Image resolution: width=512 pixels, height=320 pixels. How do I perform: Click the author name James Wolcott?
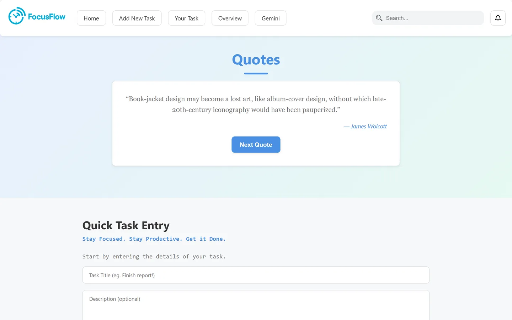[x=368, y=127]
